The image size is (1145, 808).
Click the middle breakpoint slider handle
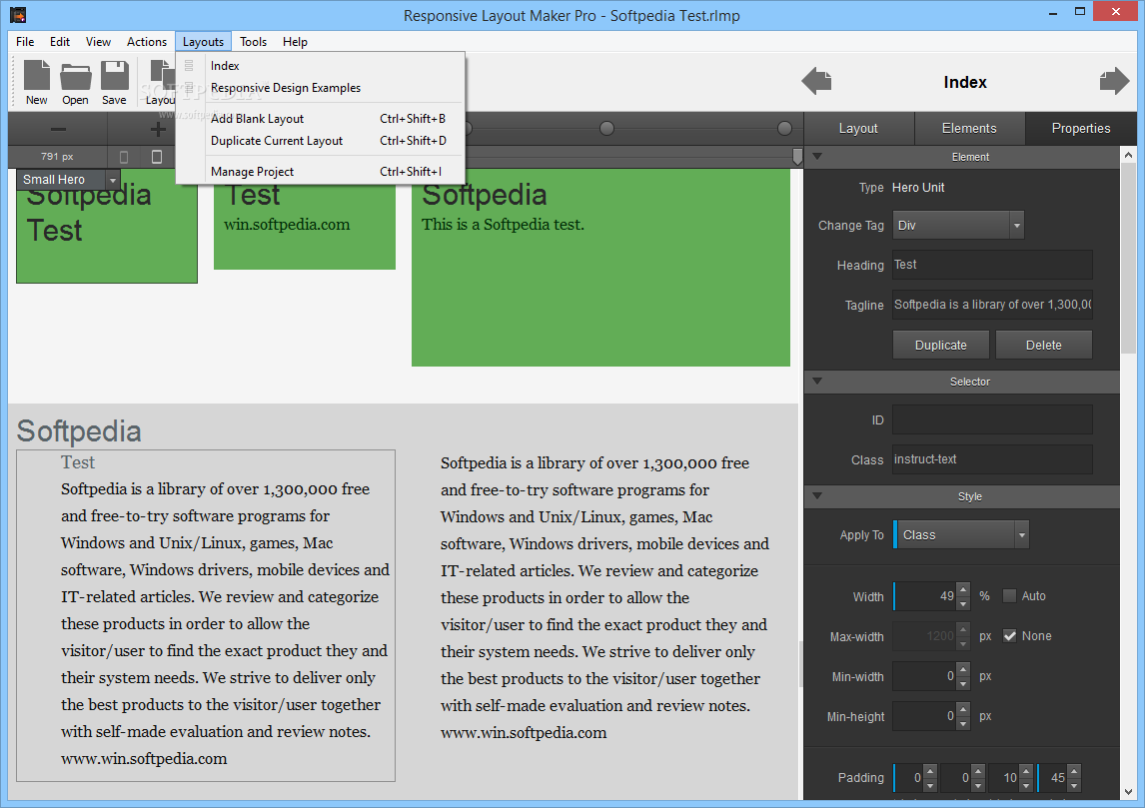tap(606, 129)
